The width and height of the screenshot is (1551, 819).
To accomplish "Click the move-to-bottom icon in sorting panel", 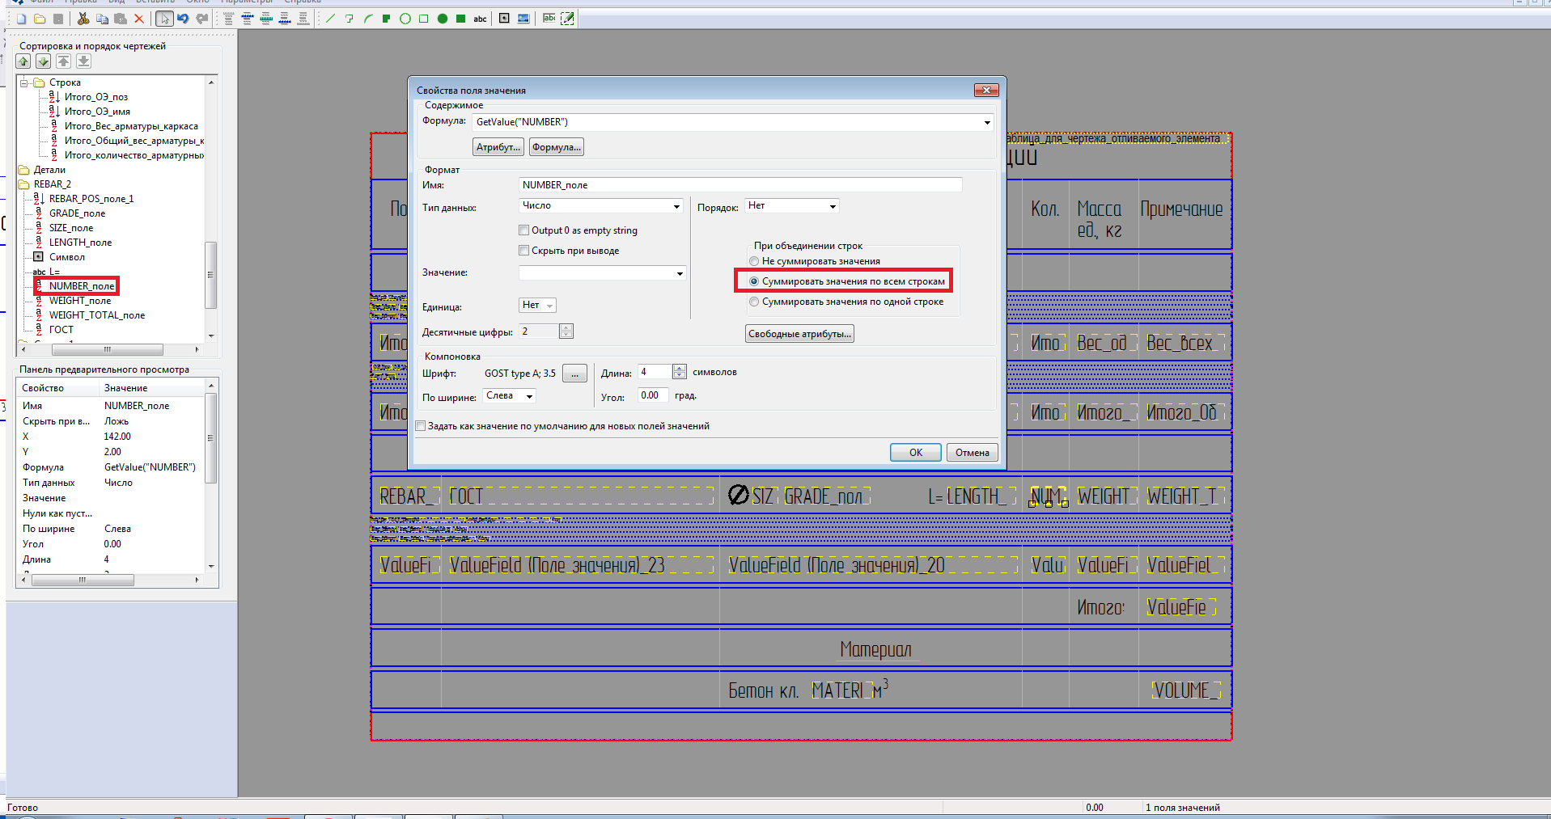I will 83,61.
